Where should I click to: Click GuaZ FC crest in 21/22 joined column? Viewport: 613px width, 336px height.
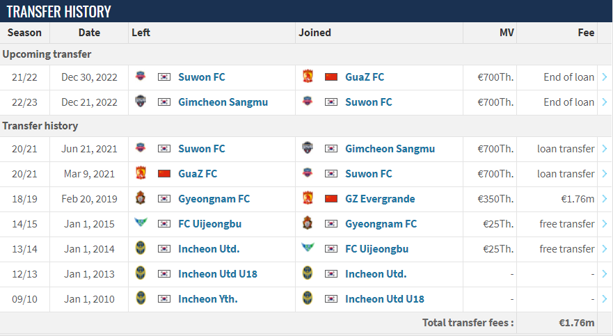[x=308, y=77]
